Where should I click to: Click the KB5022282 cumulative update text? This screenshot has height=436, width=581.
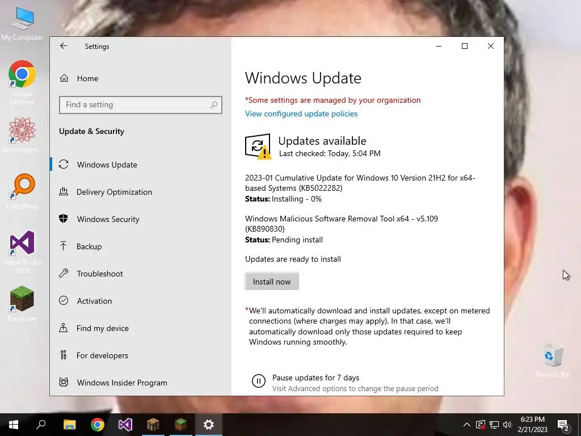360,183
